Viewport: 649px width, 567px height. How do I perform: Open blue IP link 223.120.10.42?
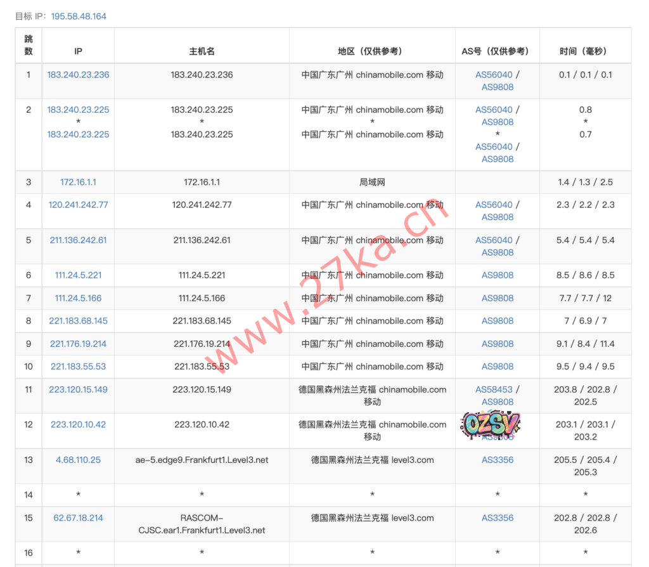(78, 424)
